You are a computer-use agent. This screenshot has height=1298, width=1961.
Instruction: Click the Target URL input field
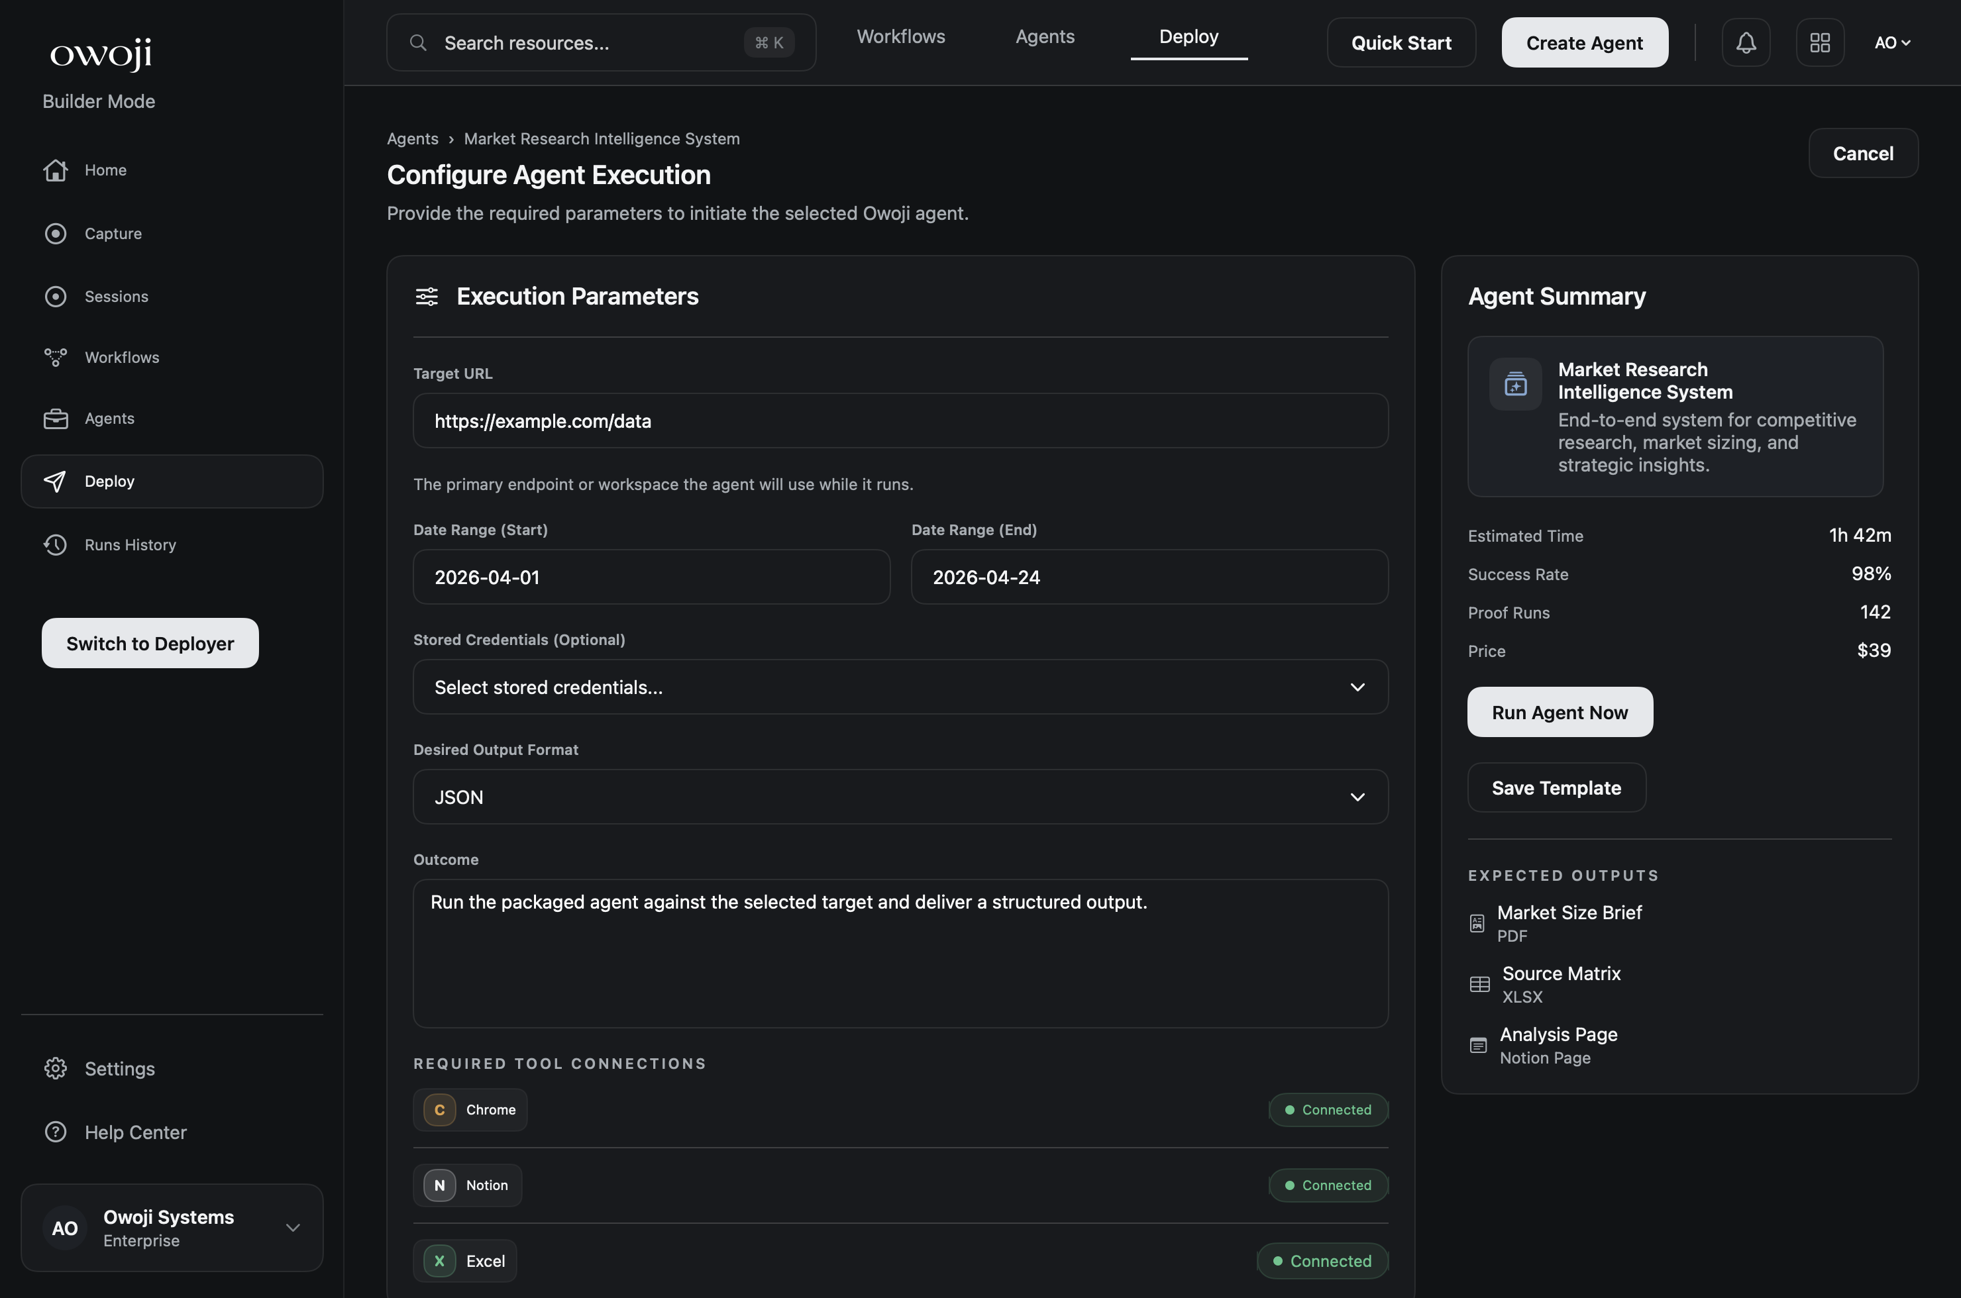(x=900, y=421)
